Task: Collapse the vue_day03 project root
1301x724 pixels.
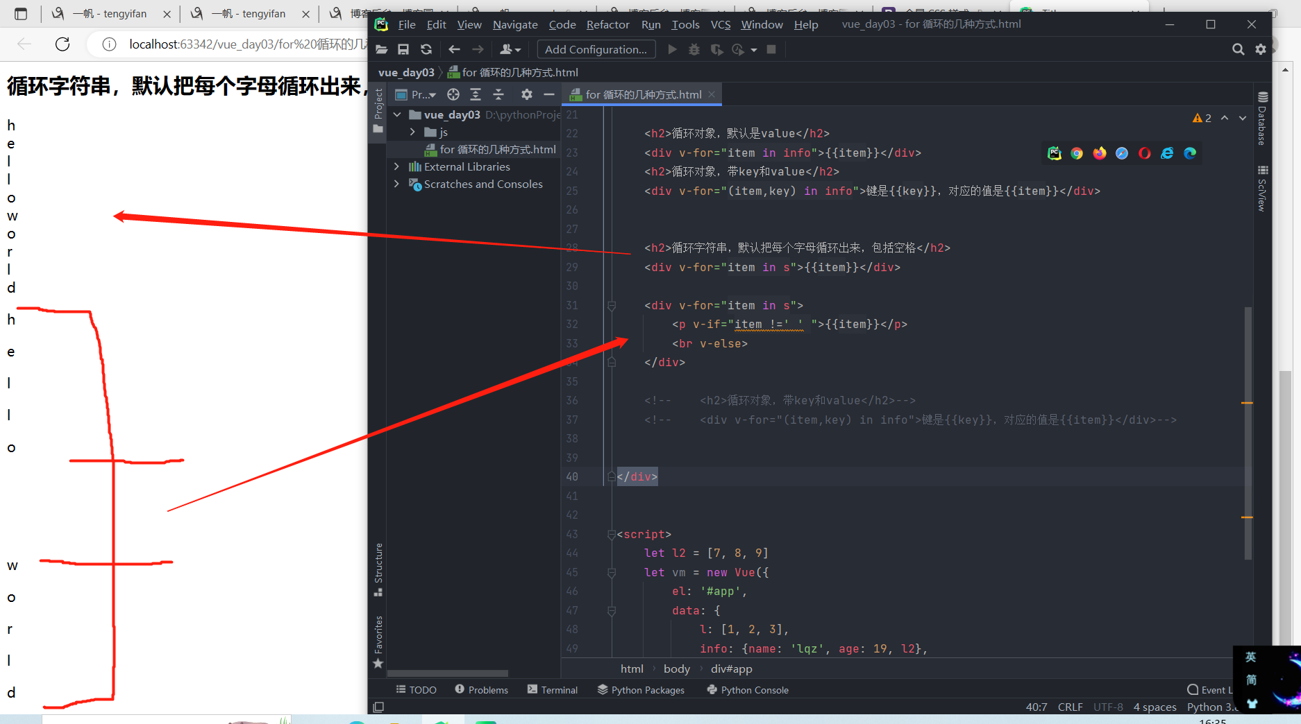Action: pyautogui.click(x=397, y=114)
